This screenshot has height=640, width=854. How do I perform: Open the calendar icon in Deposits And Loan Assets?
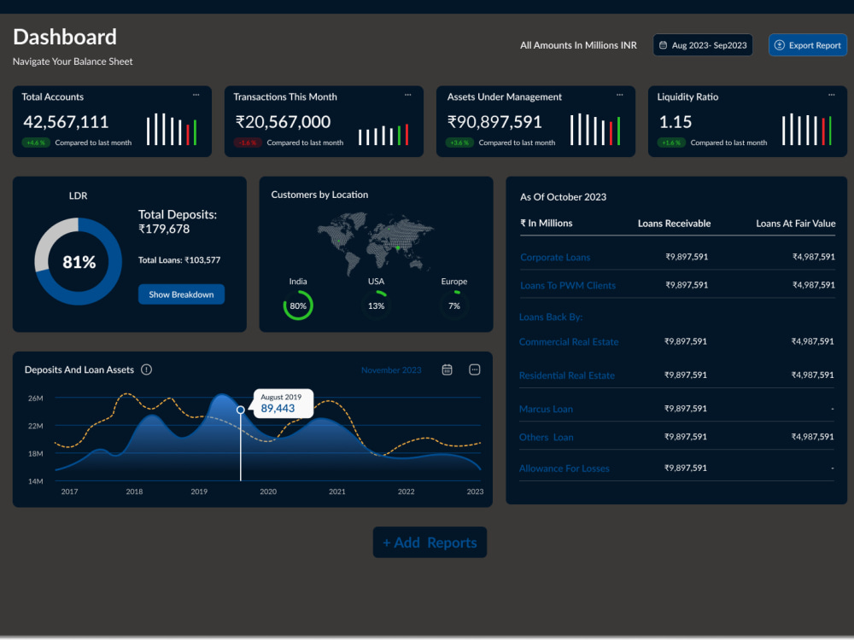click(x=447, y=369)
